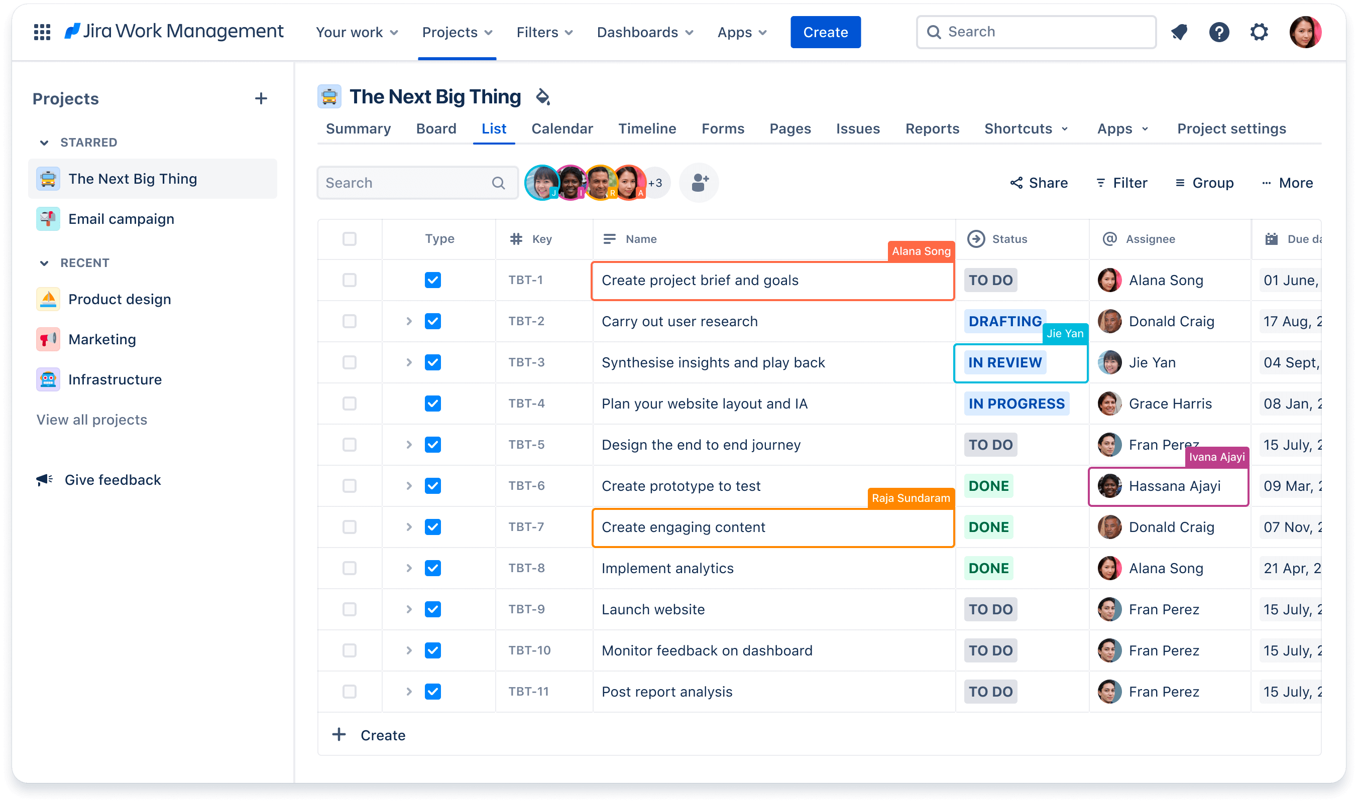The image size is (1358, 803).
Task: Toggle checkbox for TBT-1 row
Action: coord(349,280)
